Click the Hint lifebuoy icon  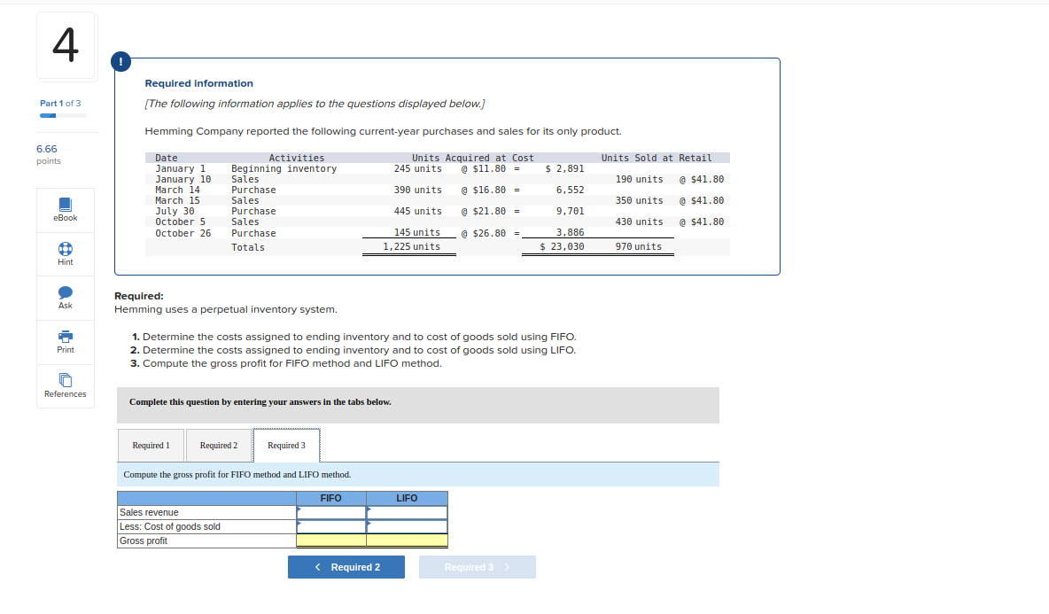tap(65, 249)
